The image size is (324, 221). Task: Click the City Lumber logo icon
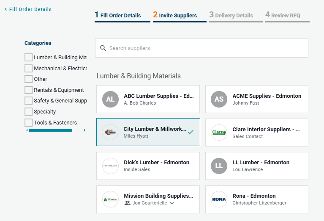tap(110, 132)
